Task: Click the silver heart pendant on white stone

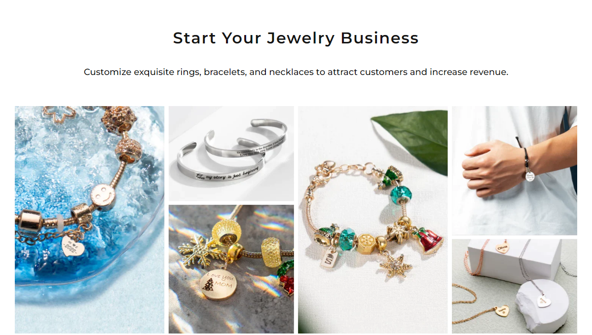Action: click(x=545, y=300)
